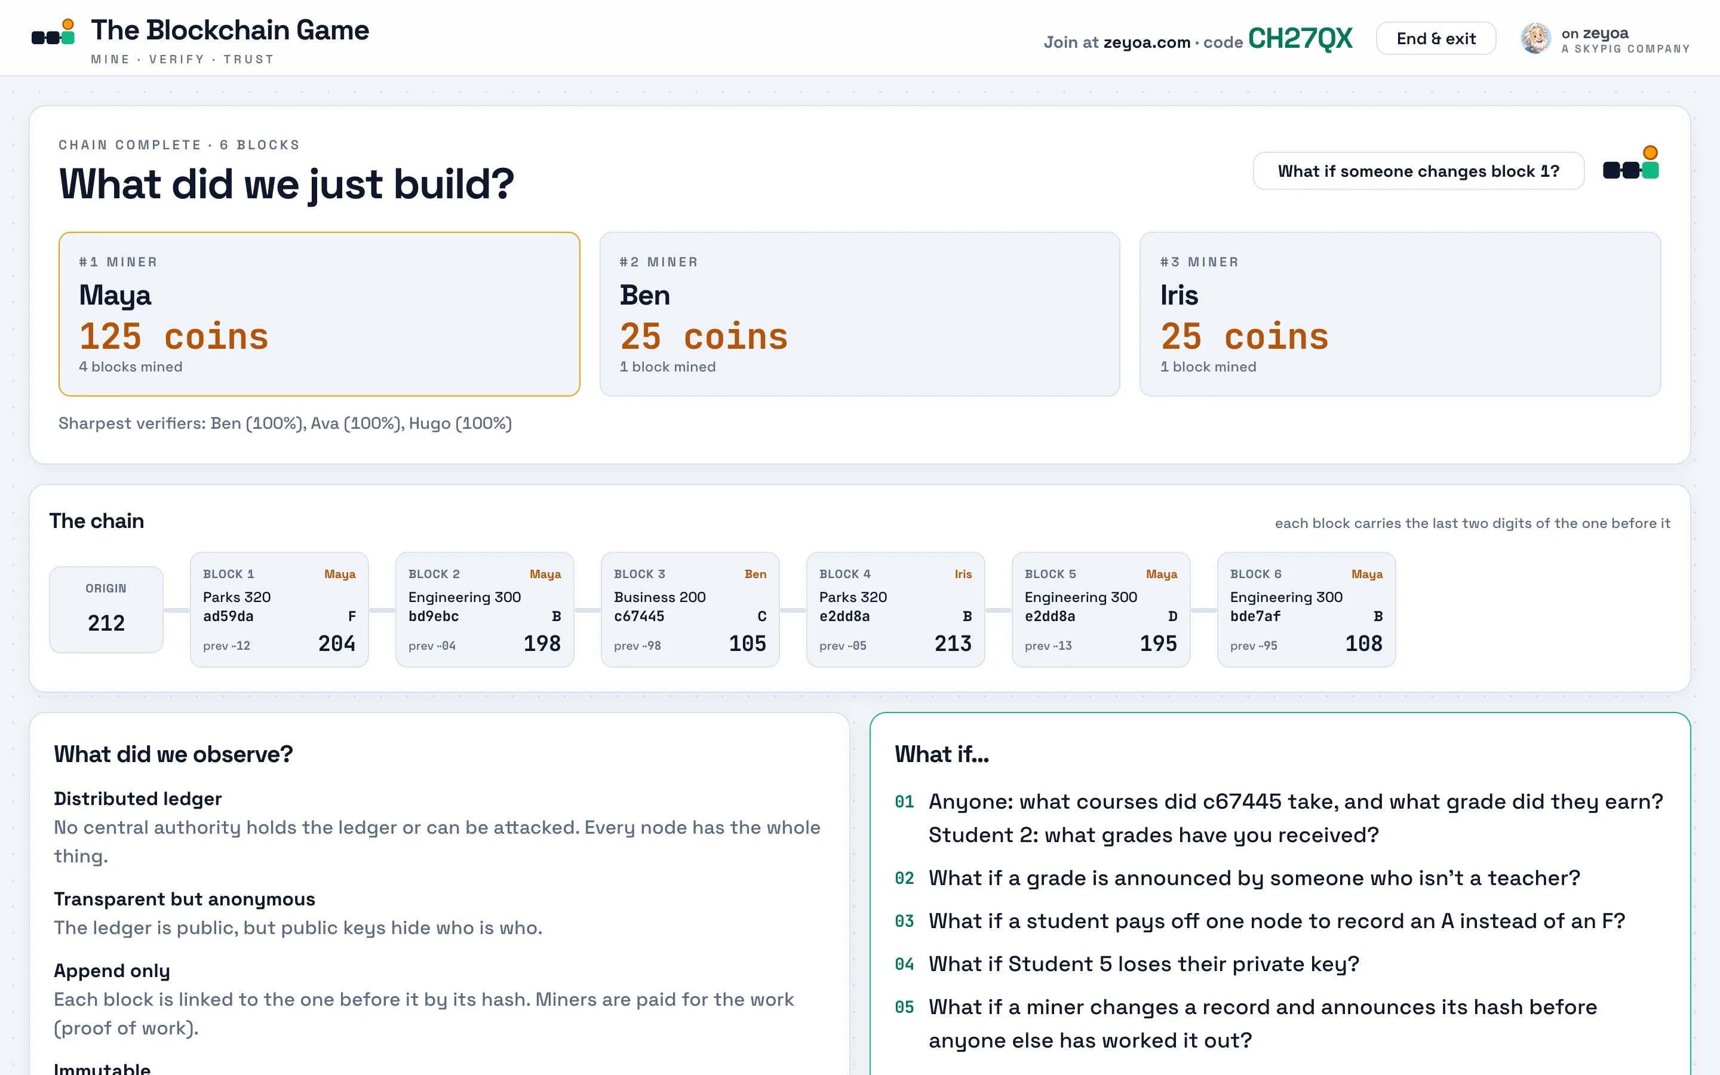Click the Blockchain Game logo icon in header
The image size is (1720, 1075).
coord(53,33)
